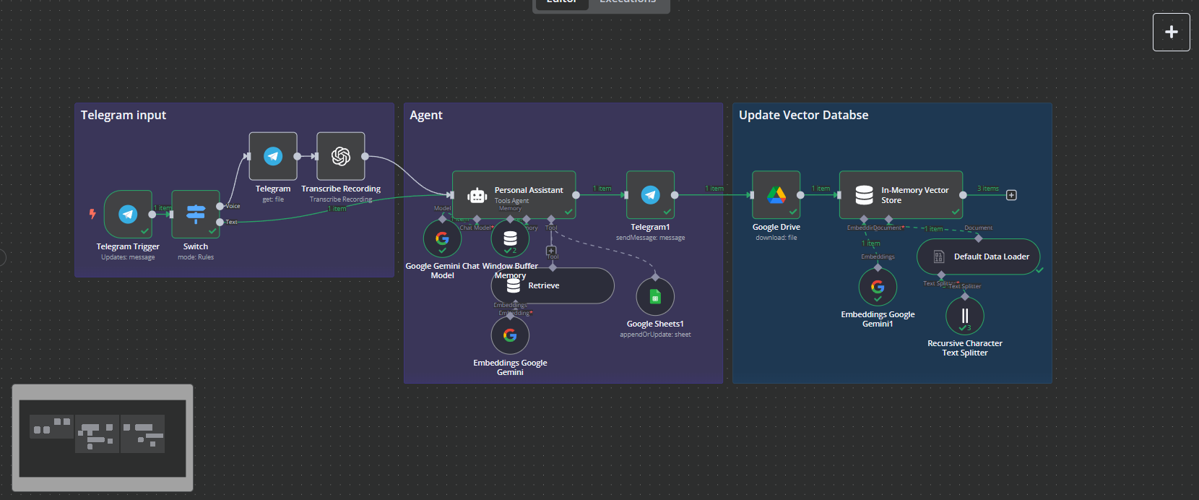
Task: Click the Transcribe Recording OpenAI node
Action: tap(341, 156)
